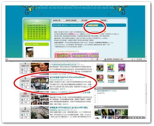
Task: Select day 25 in the December calendar
Action: click(x=42, y=34)
